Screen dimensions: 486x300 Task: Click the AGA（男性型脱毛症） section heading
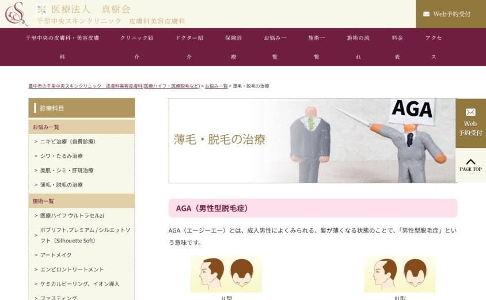pos(313,208)
